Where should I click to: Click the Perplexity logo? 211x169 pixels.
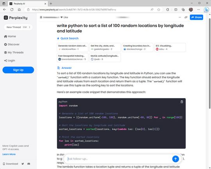point(16,18)
